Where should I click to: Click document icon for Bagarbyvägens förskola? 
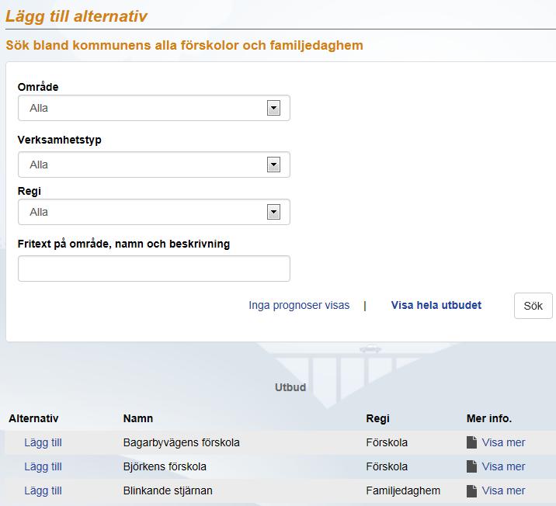[x=471, y=442]
